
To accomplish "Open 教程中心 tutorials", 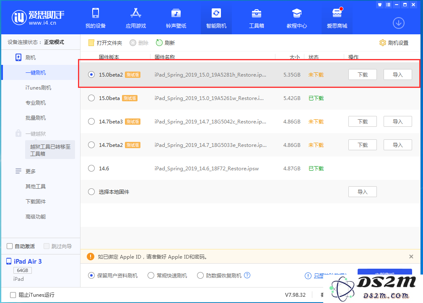I will [x=296, y=18].
